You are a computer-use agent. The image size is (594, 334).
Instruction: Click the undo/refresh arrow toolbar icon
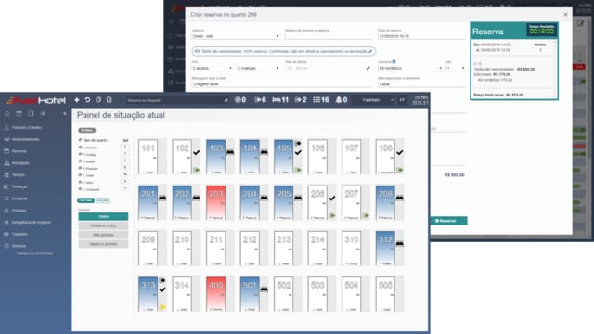(x=87, y=100)
